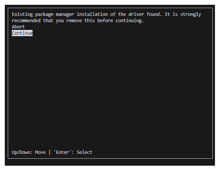This screenshot has height=169, width=222.
Task: Click the word 'before' in second line
Action: (x=105, y=21)
